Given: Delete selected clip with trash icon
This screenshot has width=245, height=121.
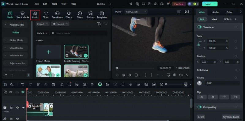Looking at the screenshot, I should [38, 85].
